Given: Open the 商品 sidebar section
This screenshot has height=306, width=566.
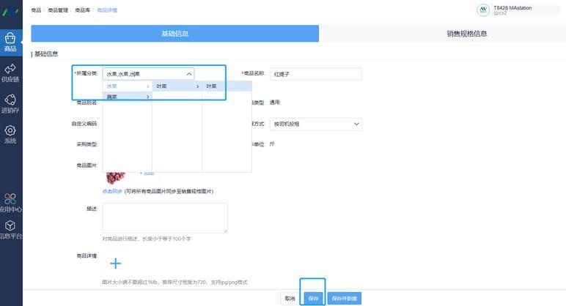Looking at the screenshot, I should pos(10,42).
